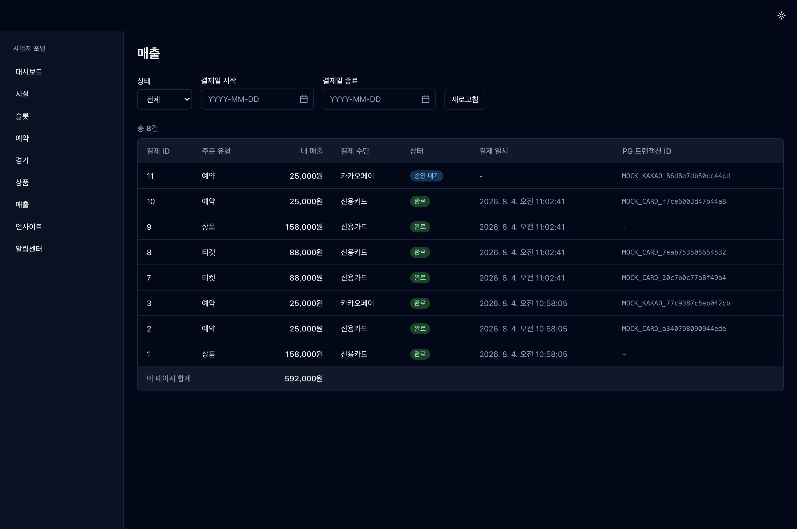797x529 pixels.
Task: Click the 내 매출 column header
Action: click(x=311, y=151)
